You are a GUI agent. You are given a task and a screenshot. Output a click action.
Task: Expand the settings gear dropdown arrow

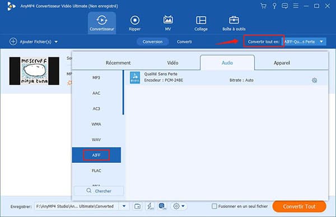click(x=183, y=206)
